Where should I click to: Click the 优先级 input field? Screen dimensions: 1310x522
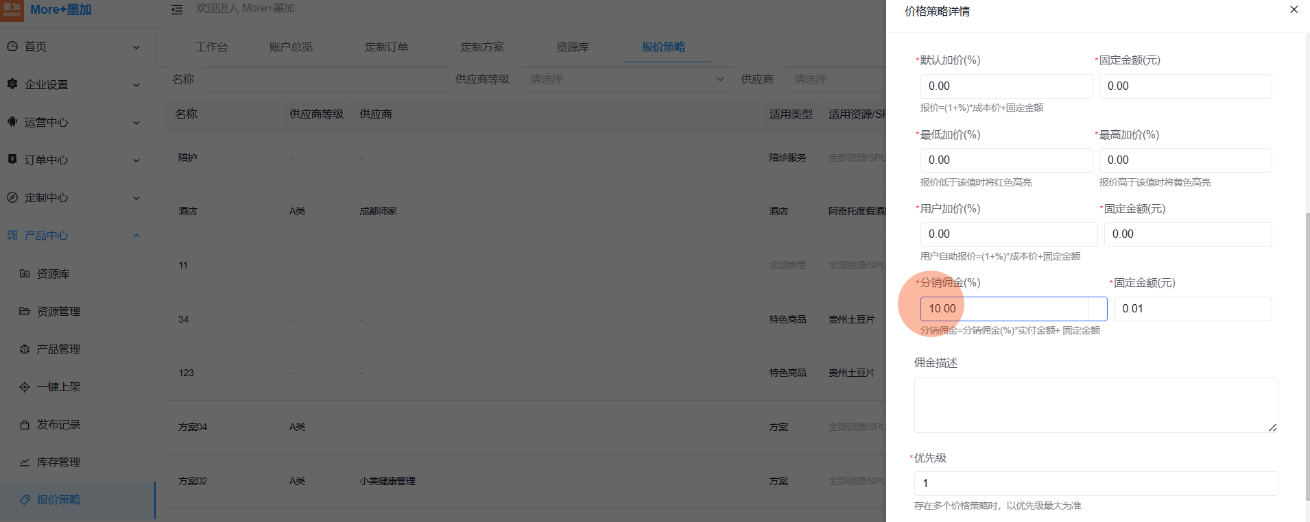coord(1095,484)
